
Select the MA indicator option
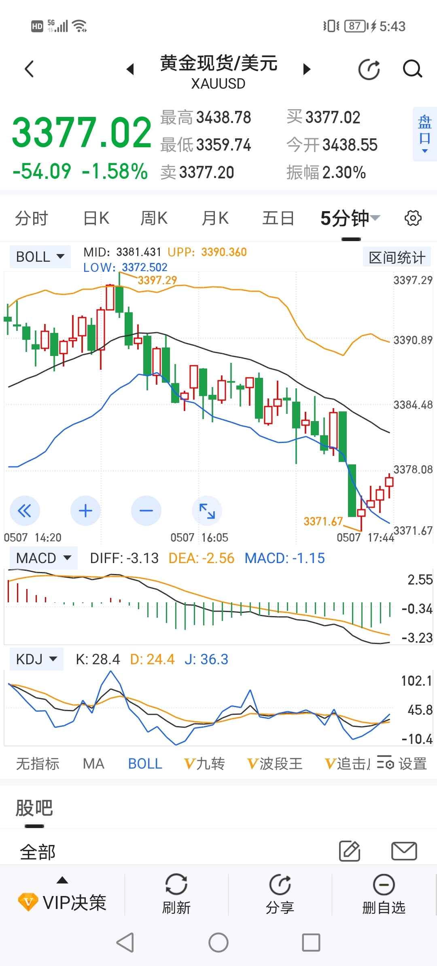[x=93, y=764]
